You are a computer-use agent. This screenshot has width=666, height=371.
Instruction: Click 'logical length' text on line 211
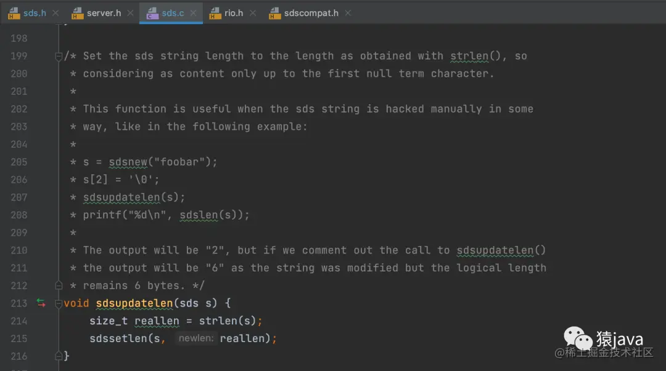[501, 268]
